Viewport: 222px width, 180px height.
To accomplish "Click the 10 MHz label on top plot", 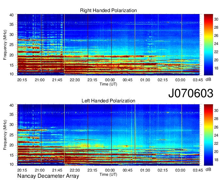I will [11, 74].
